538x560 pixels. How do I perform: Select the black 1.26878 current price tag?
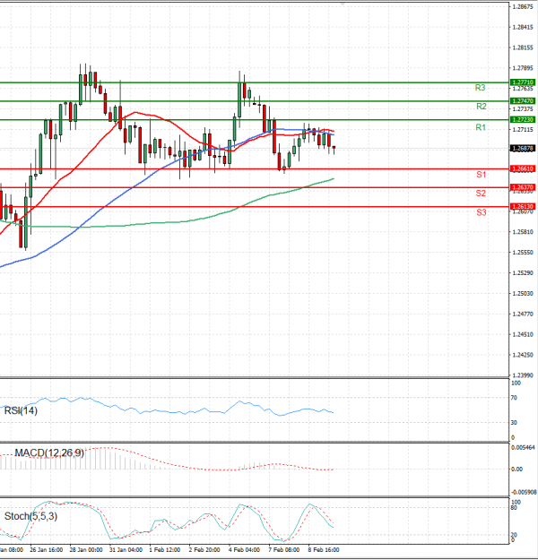(523, 148)
